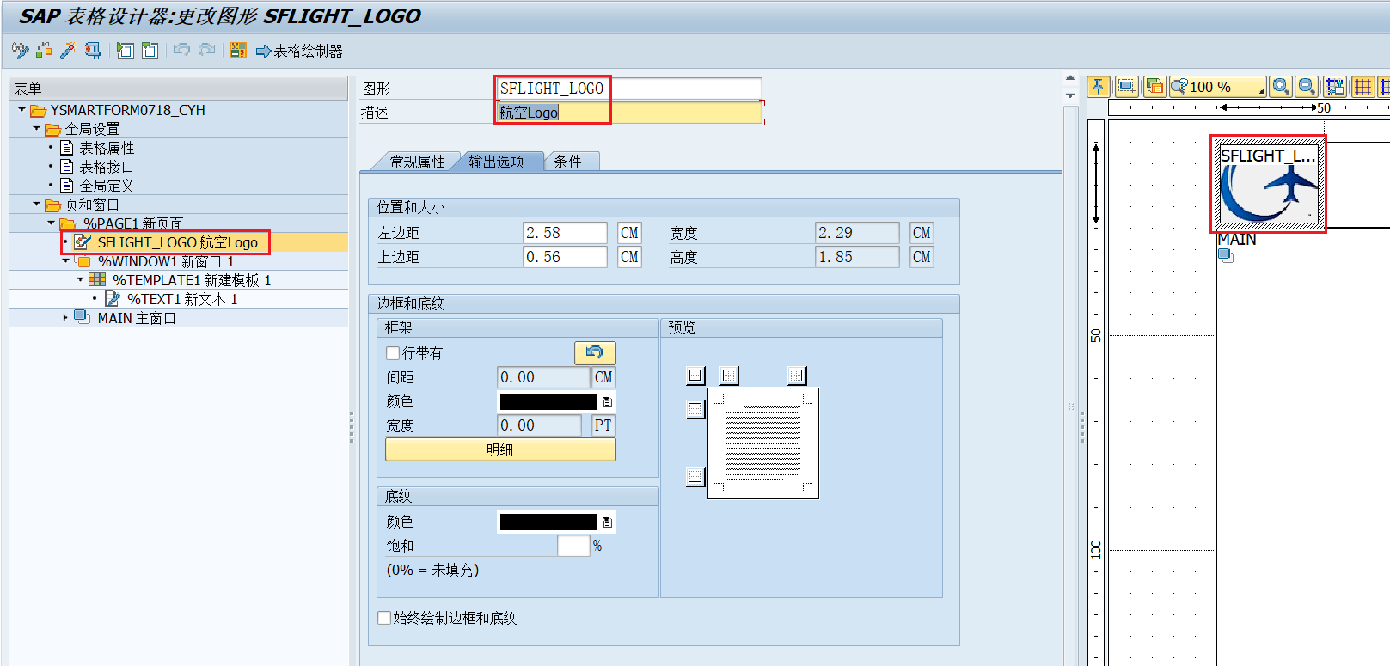
Task: Expand the MAIN 主窗口 node
Action: point(65,317)
